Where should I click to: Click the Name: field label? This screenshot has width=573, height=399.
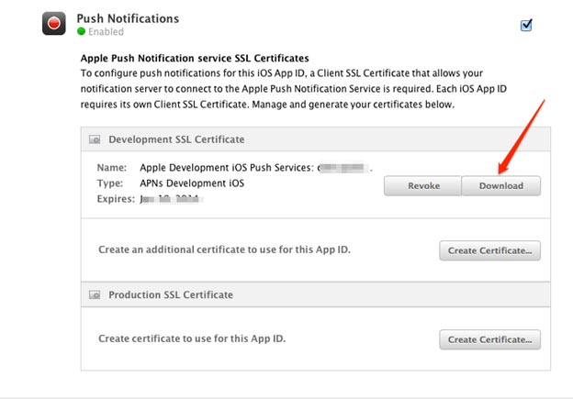pyautogui.click(x=112, y=168)
